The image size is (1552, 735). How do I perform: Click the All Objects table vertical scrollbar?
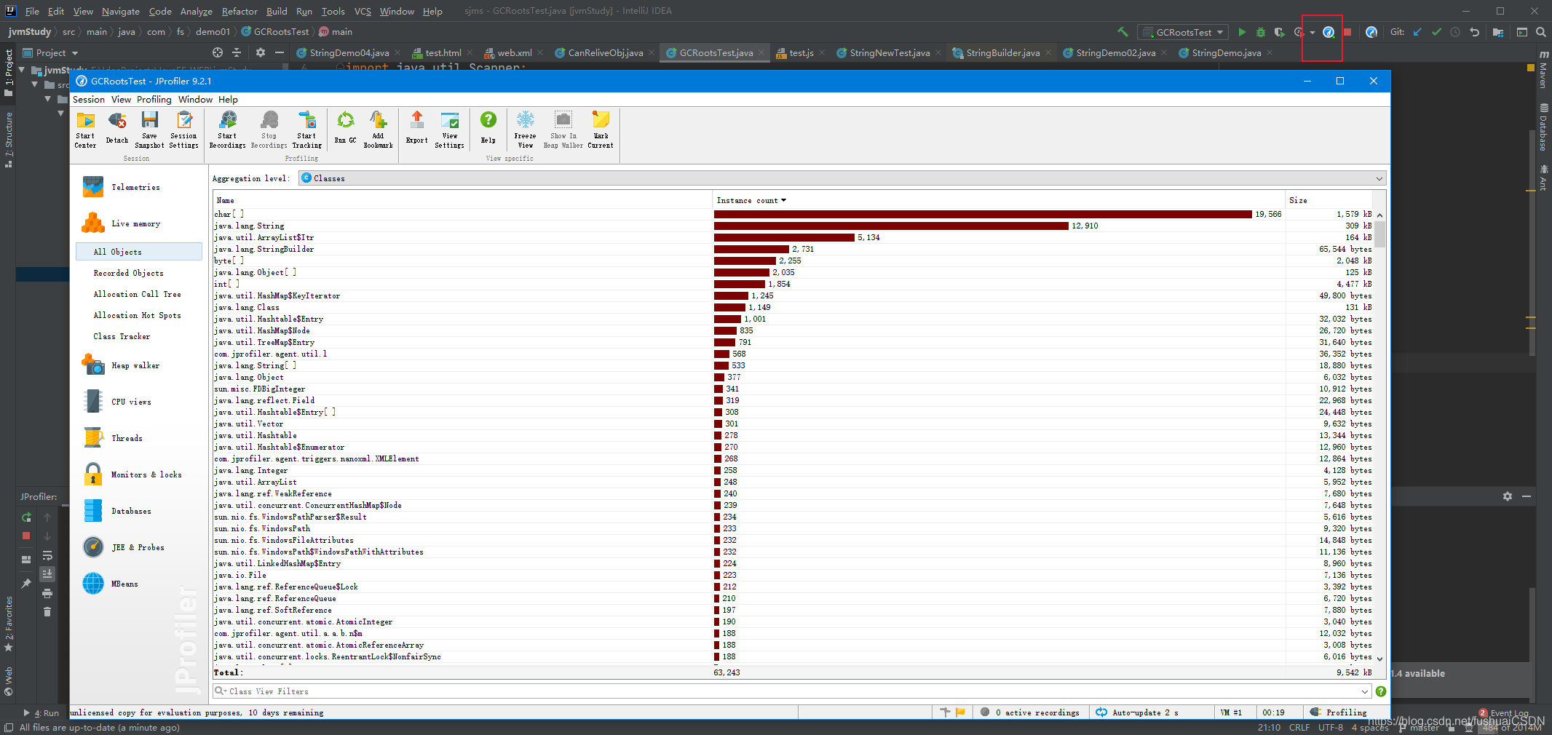coord(1379,437)
